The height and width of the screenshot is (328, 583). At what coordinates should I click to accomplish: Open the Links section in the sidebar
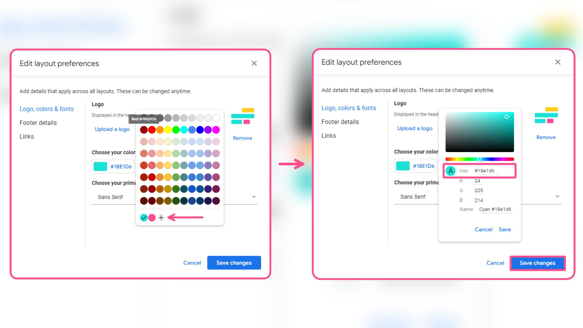click(27, 136)
